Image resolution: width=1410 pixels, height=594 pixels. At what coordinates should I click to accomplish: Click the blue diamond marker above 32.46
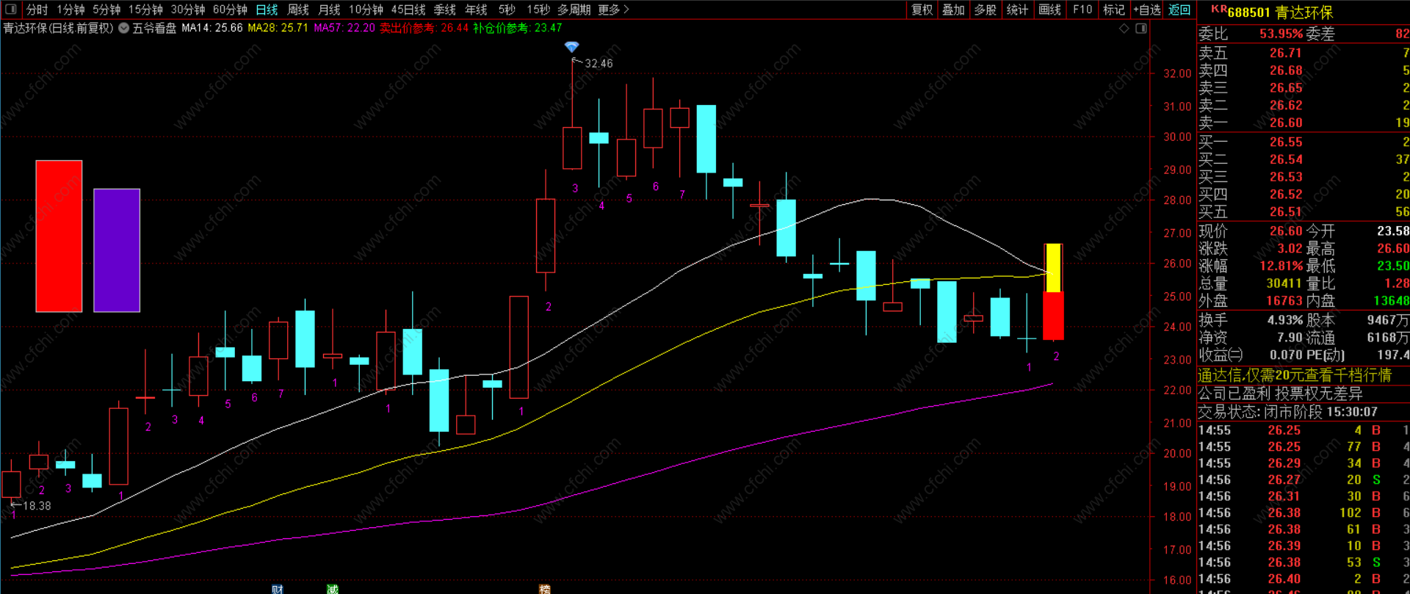pyautogui.click(x=572, y=47)
